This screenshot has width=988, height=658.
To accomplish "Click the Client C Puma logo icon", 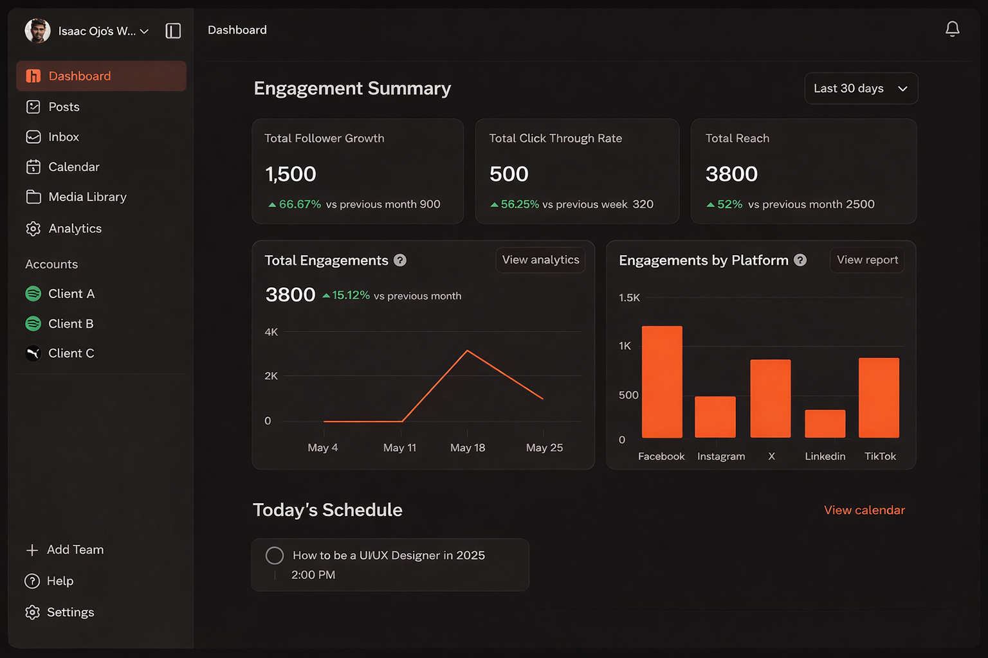I will point(33,353).
